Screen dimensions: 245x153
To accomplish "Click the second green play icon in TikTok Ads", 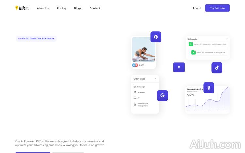I will [x=194, y=52].
